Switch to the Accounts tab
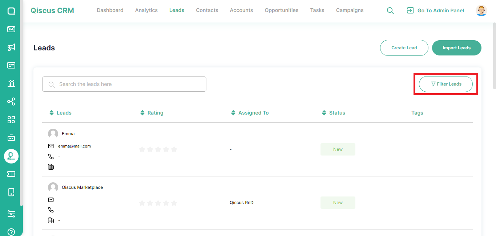 coord(241,10)
